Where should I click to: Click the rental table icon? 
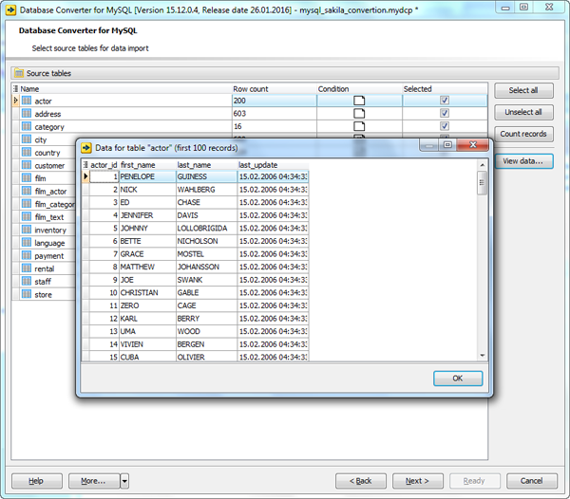pos(27,268)
